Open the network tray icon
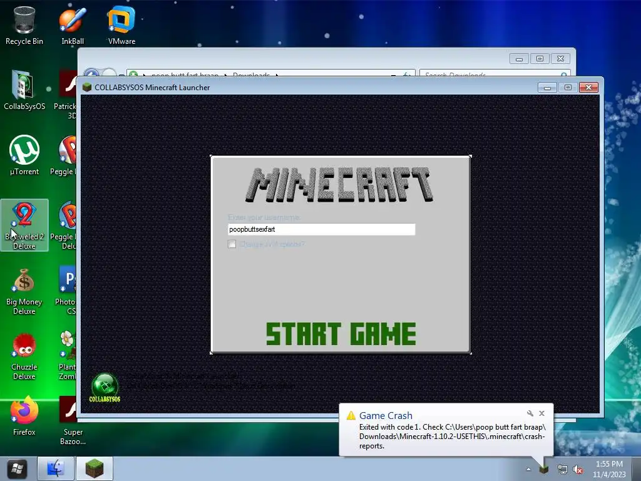 [x=563, y=470]
